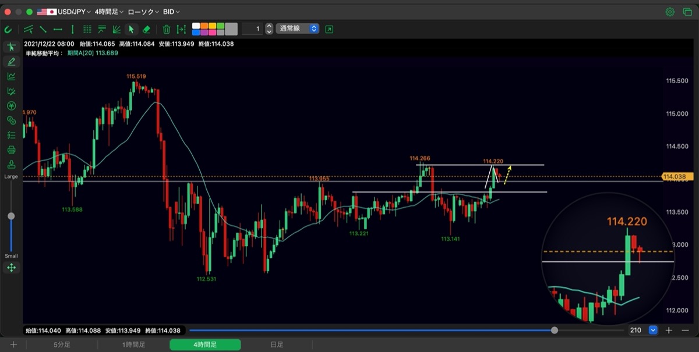Click the line width number field
Viewport: 699px width, 352px height.
[x=252, y=29]
